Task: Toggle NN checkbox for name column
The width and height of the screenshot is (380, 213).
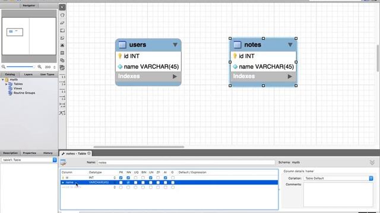Action: (128, 183)
